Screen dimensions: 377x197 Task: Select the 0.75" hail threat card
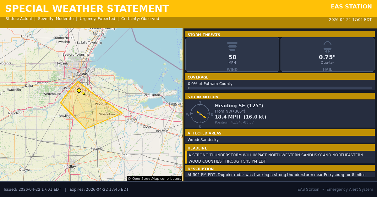(x=327, y=55)
